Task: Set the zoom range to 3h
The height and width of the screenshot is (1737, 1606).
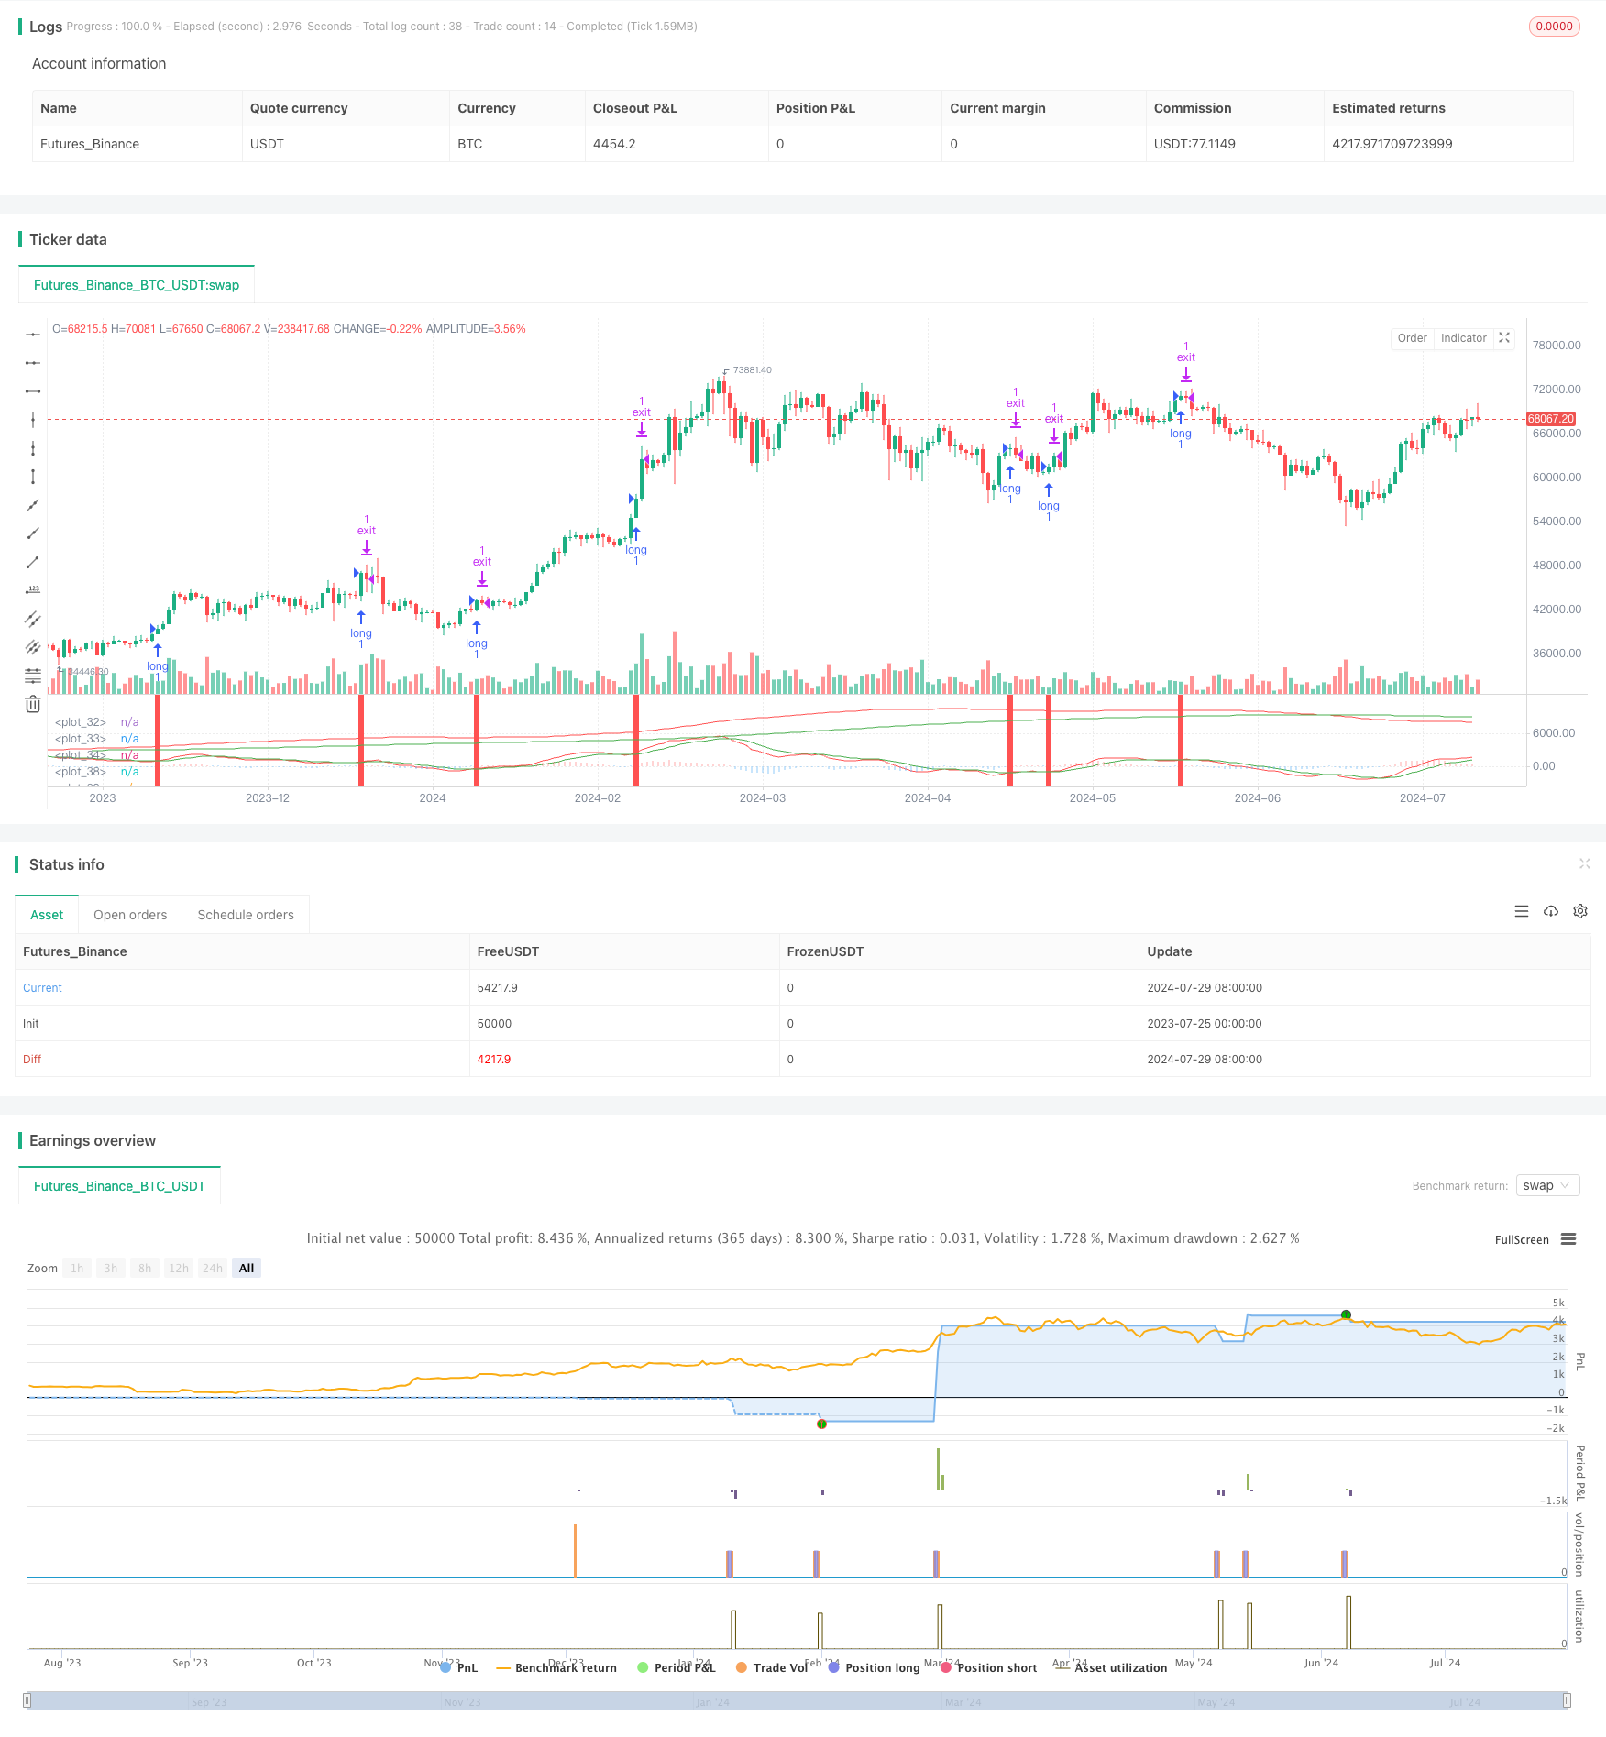Action: [111, 1268]
